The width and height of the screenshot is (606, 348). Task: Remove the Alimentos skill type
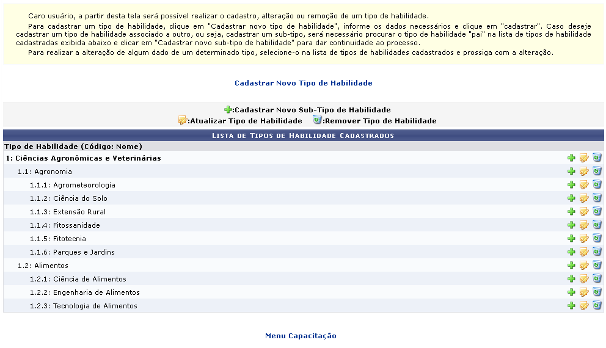[597, 266]
